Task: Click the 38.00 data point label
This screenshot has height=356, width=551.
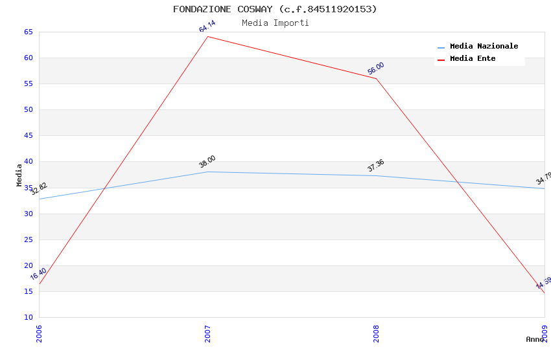Action: [207, 162]
